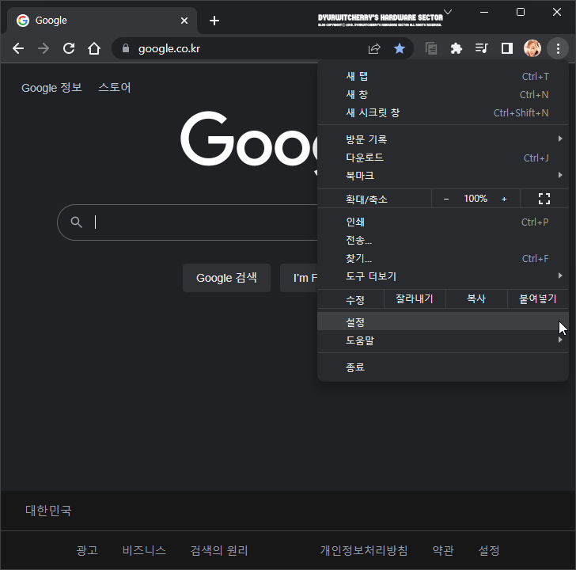Open a new tab with plus button

click(x=214, y=21)
